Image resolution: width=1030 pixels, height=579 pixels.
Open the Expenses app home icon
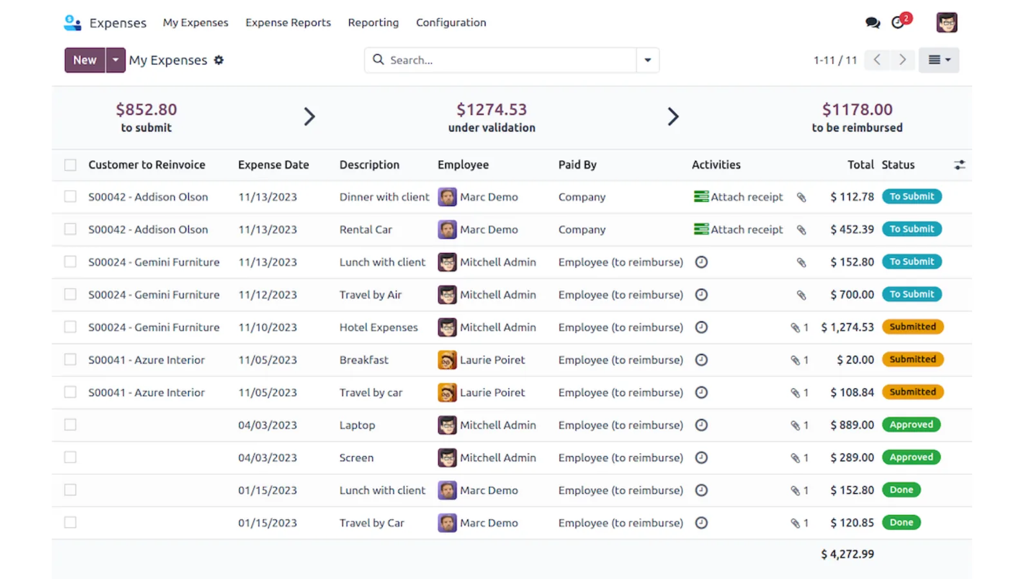[73, 23]
